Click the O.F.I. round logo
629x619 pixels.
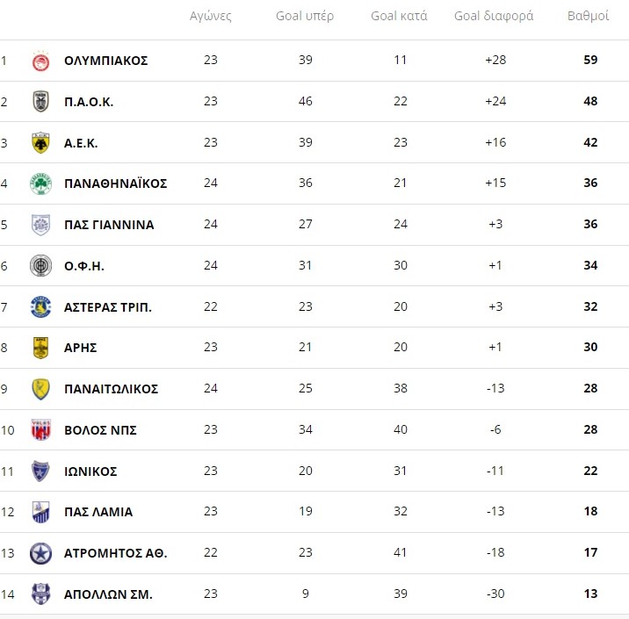click(40, 265)
